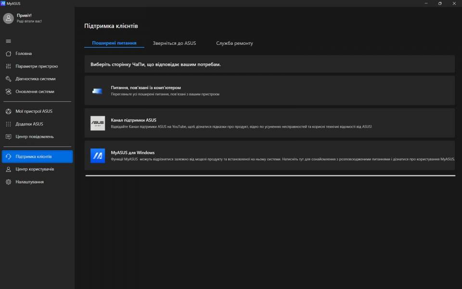Click the message icon for Центр повідомлень
462x289 pixels.
point(8,136)
